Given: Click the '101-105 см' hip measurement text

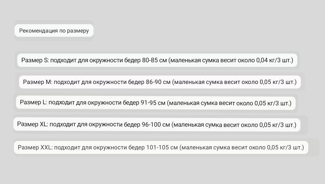Looking at the screenshot, I should click(162, 148).
